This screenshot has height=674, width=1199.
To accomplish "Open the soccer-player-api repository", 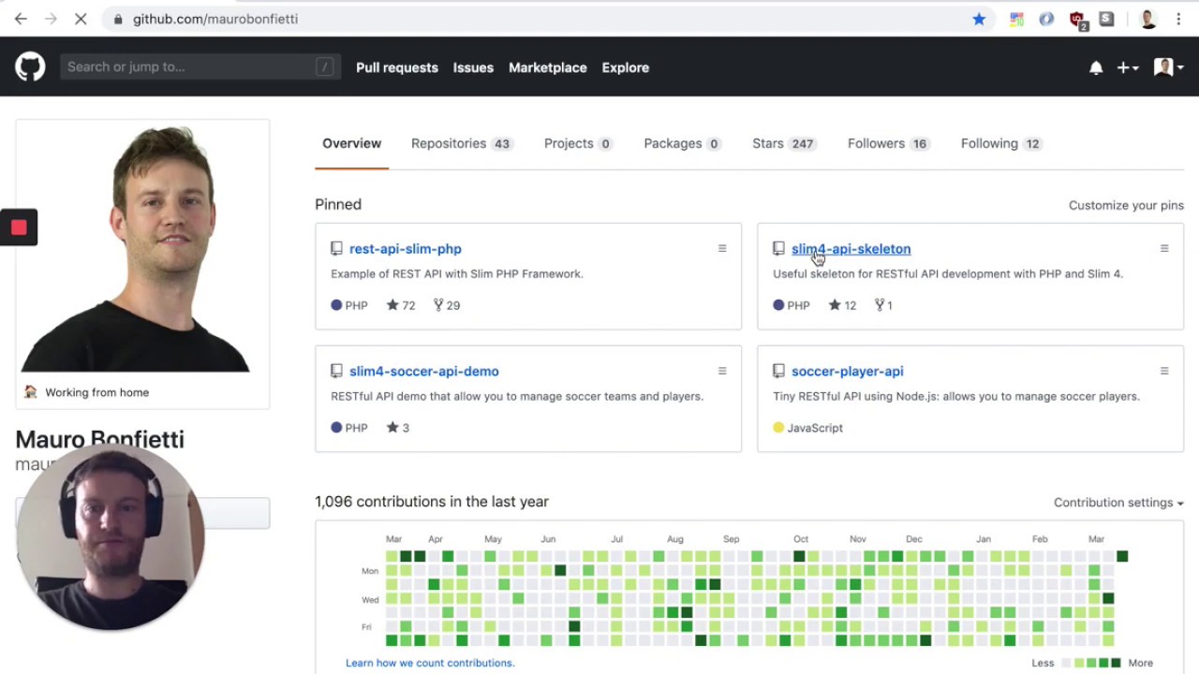I will click(x=848, y=372).
